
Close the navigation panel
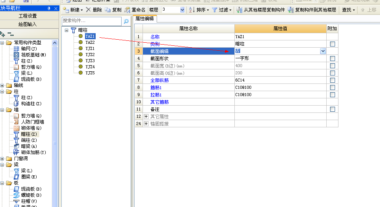coord(56,8)
